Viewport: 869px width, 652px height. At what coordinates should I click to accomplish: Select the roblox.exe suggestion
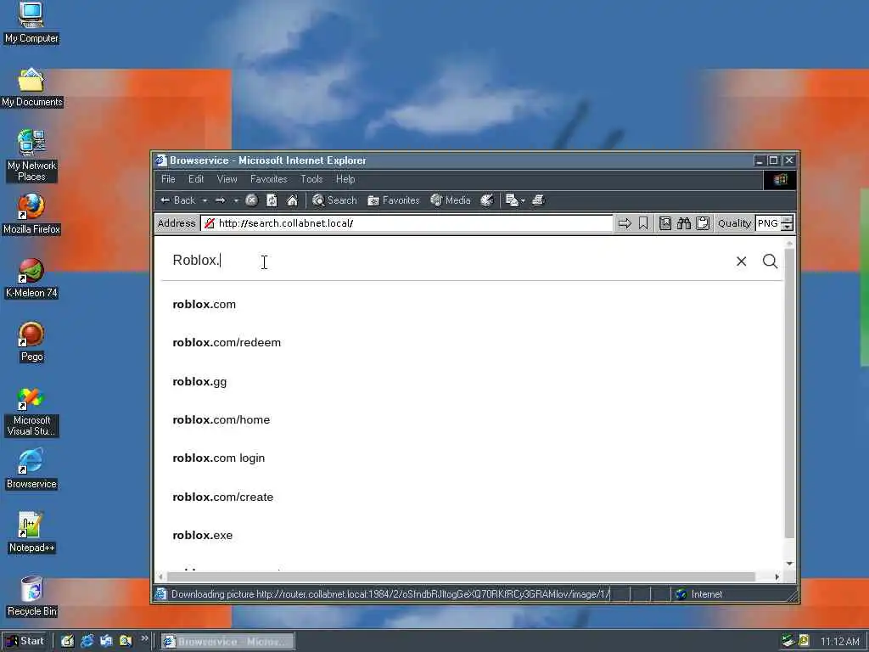[x=202, y=535]
